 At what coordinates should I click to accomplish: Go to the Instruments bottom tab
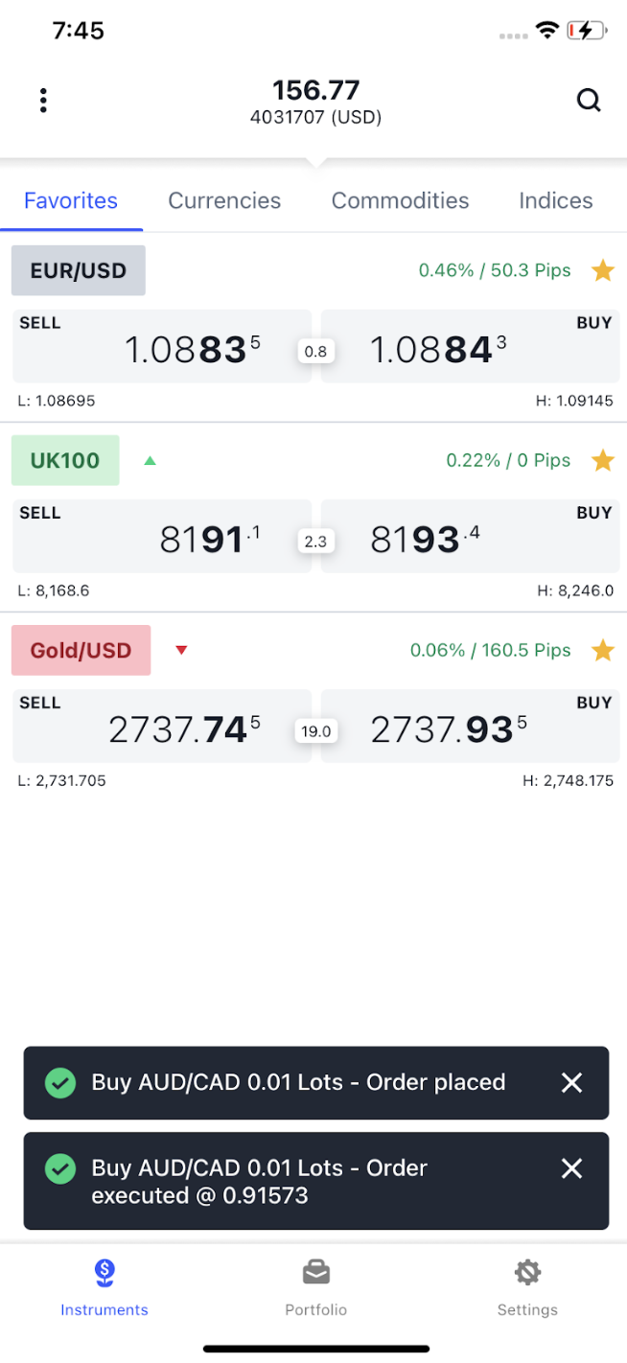104,1286
